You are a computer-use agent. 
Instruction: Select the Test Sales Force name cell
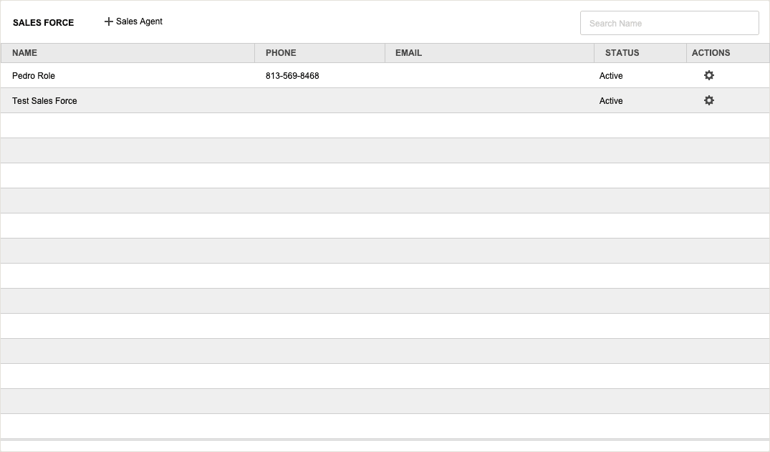[44, 101]
